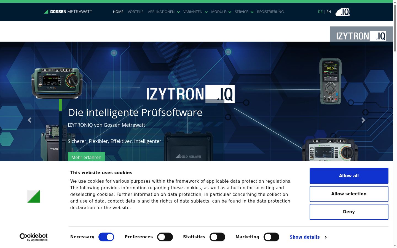Click the large IZYTRON IQ hero logo
The width and height of the screenshot is (397, 248).
coord(191,94)
